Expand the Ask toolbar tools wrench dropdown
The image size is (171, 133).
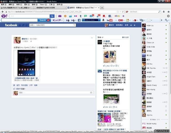tap(169, 20)
